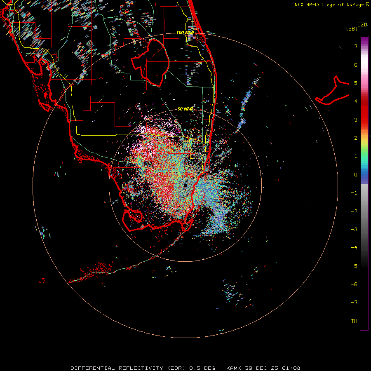Click the color scale value -2
The height and width of the screenshot is (371, 371).
pyautogui.click(x=354, y=211)
